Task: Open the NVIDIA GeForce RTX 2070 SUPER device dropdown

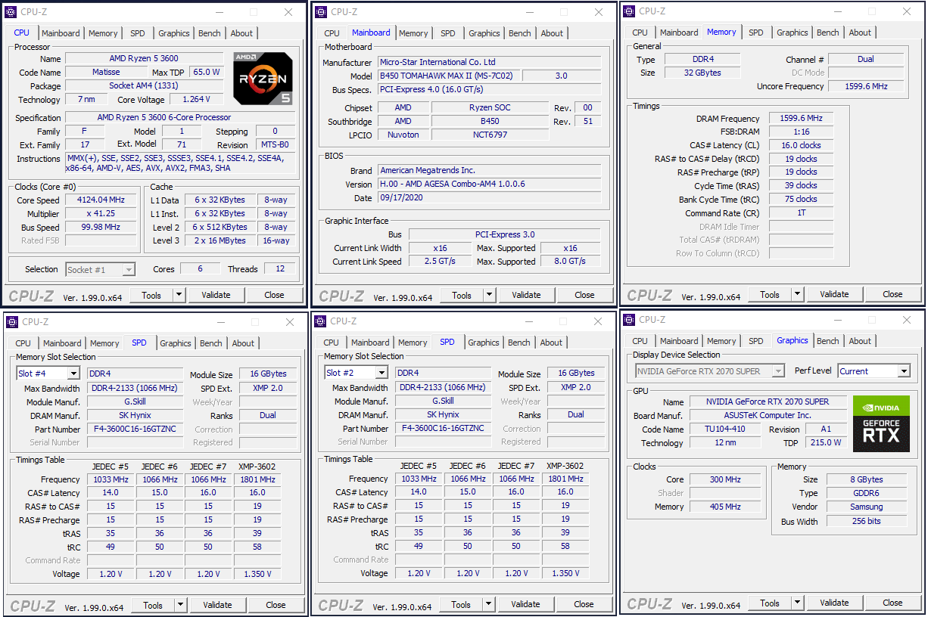Action: (777, 371)
